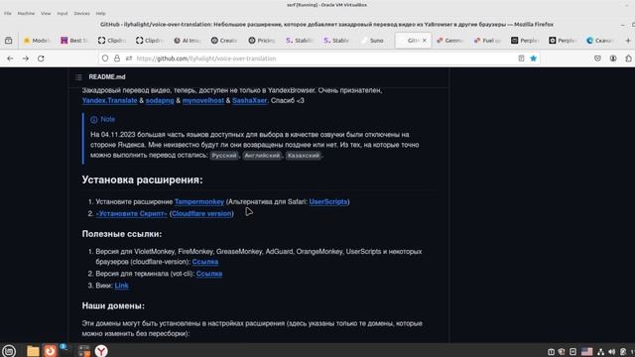This screenshot has height=357, width=635.
Task: Open the network connections tray icon
Action: [x=601, y=352]
